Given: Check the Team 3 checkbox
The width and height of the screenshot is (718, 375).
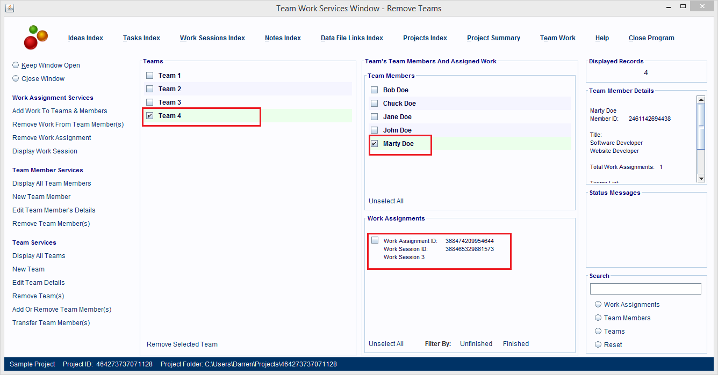Looking at the screenshot, I should click(x=150, y=102).
